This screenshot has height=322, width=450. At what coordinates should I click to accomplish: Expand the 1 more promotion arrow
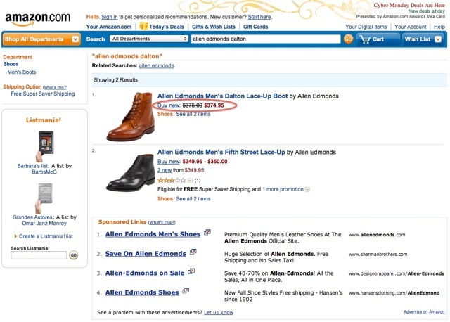point(308,190)
